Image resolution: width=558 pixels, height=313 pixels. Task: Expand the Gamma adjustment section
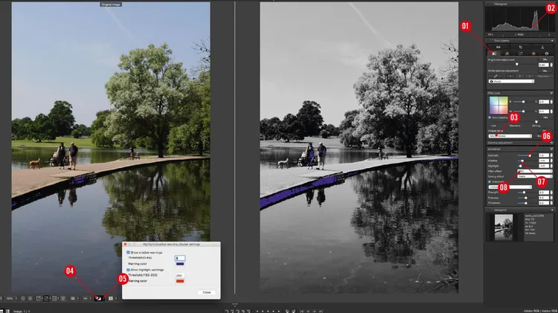click(551, 143)
